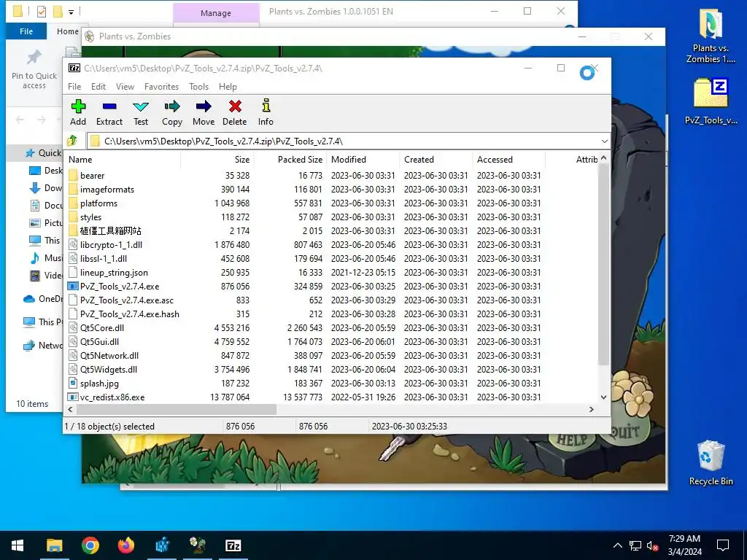Sort by the Name column header
This screenshot has width=747, height=560.
(x=123, y=160)
